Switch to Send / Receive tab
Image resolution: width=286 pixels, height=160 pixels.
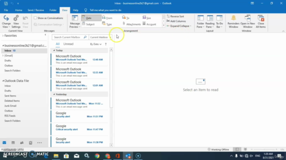coord(36,10)
